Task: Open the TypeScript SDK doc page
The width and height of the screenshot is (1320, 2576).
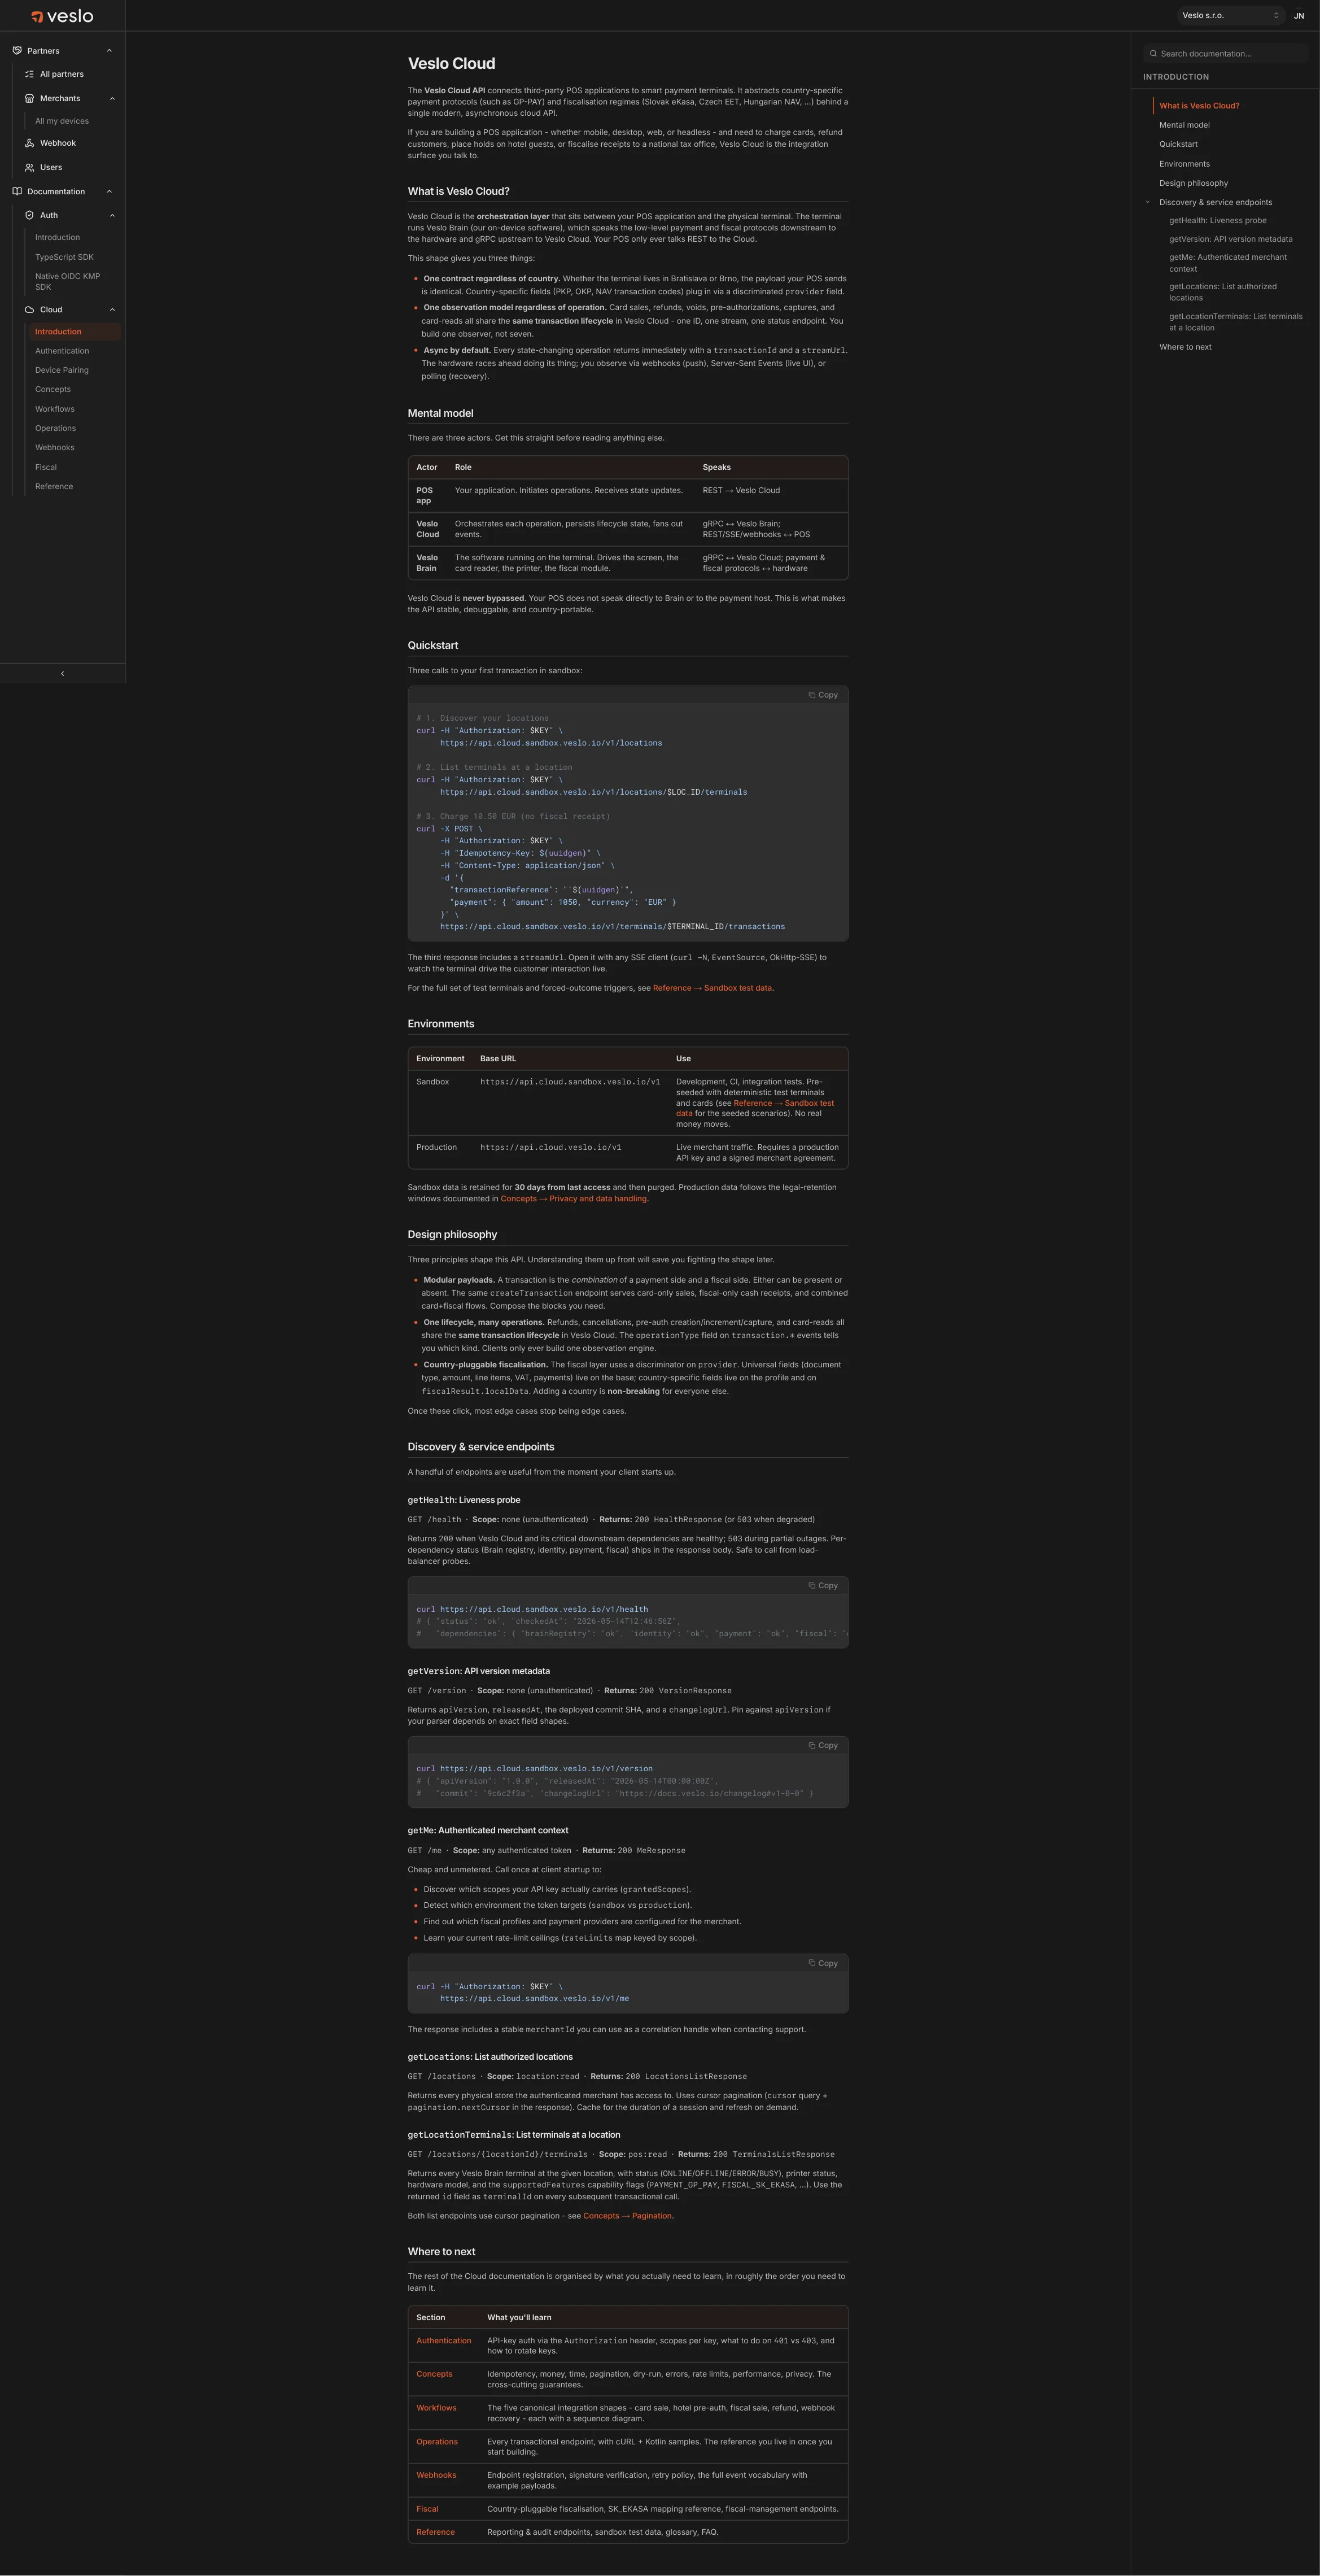Action: click(x=64, y=257)
